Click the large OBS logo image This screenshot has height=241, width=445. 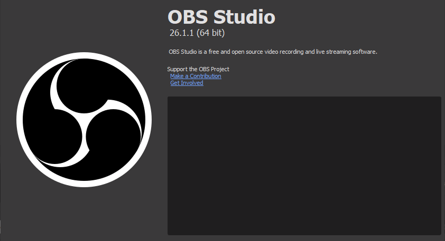click(x=84, y=120)
